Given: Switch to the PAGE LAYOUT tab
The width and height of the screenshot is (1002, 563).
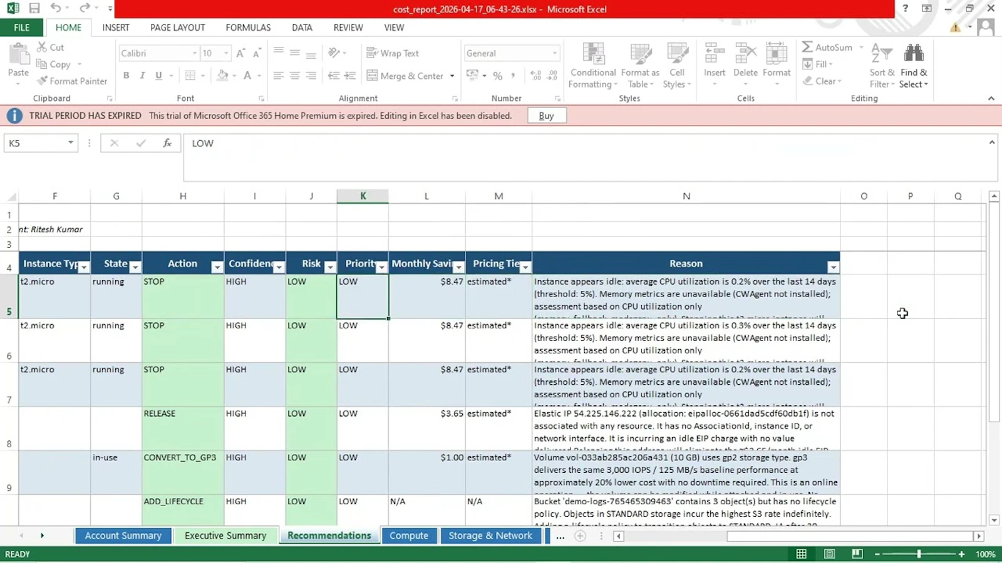Looking at the screenshot, I should tap(177, 28).
